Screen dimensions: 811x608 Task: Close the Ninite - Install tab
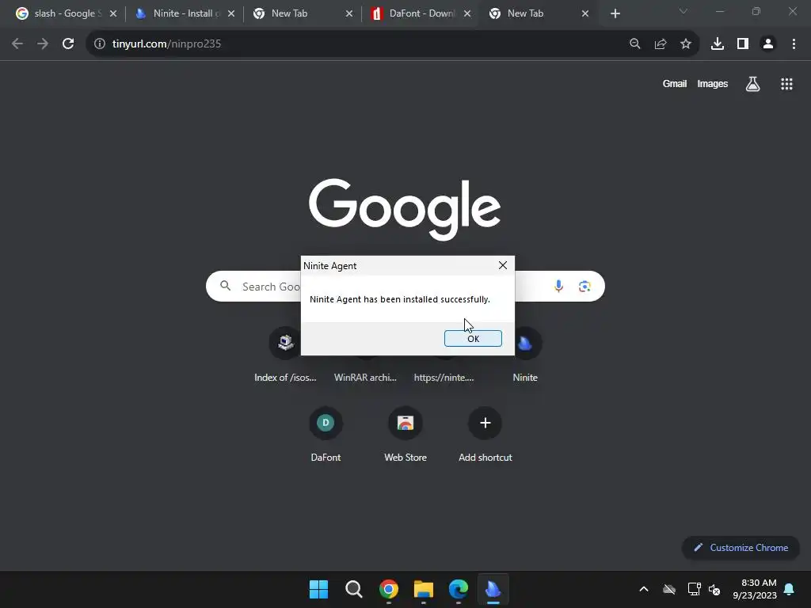[231, 13]
